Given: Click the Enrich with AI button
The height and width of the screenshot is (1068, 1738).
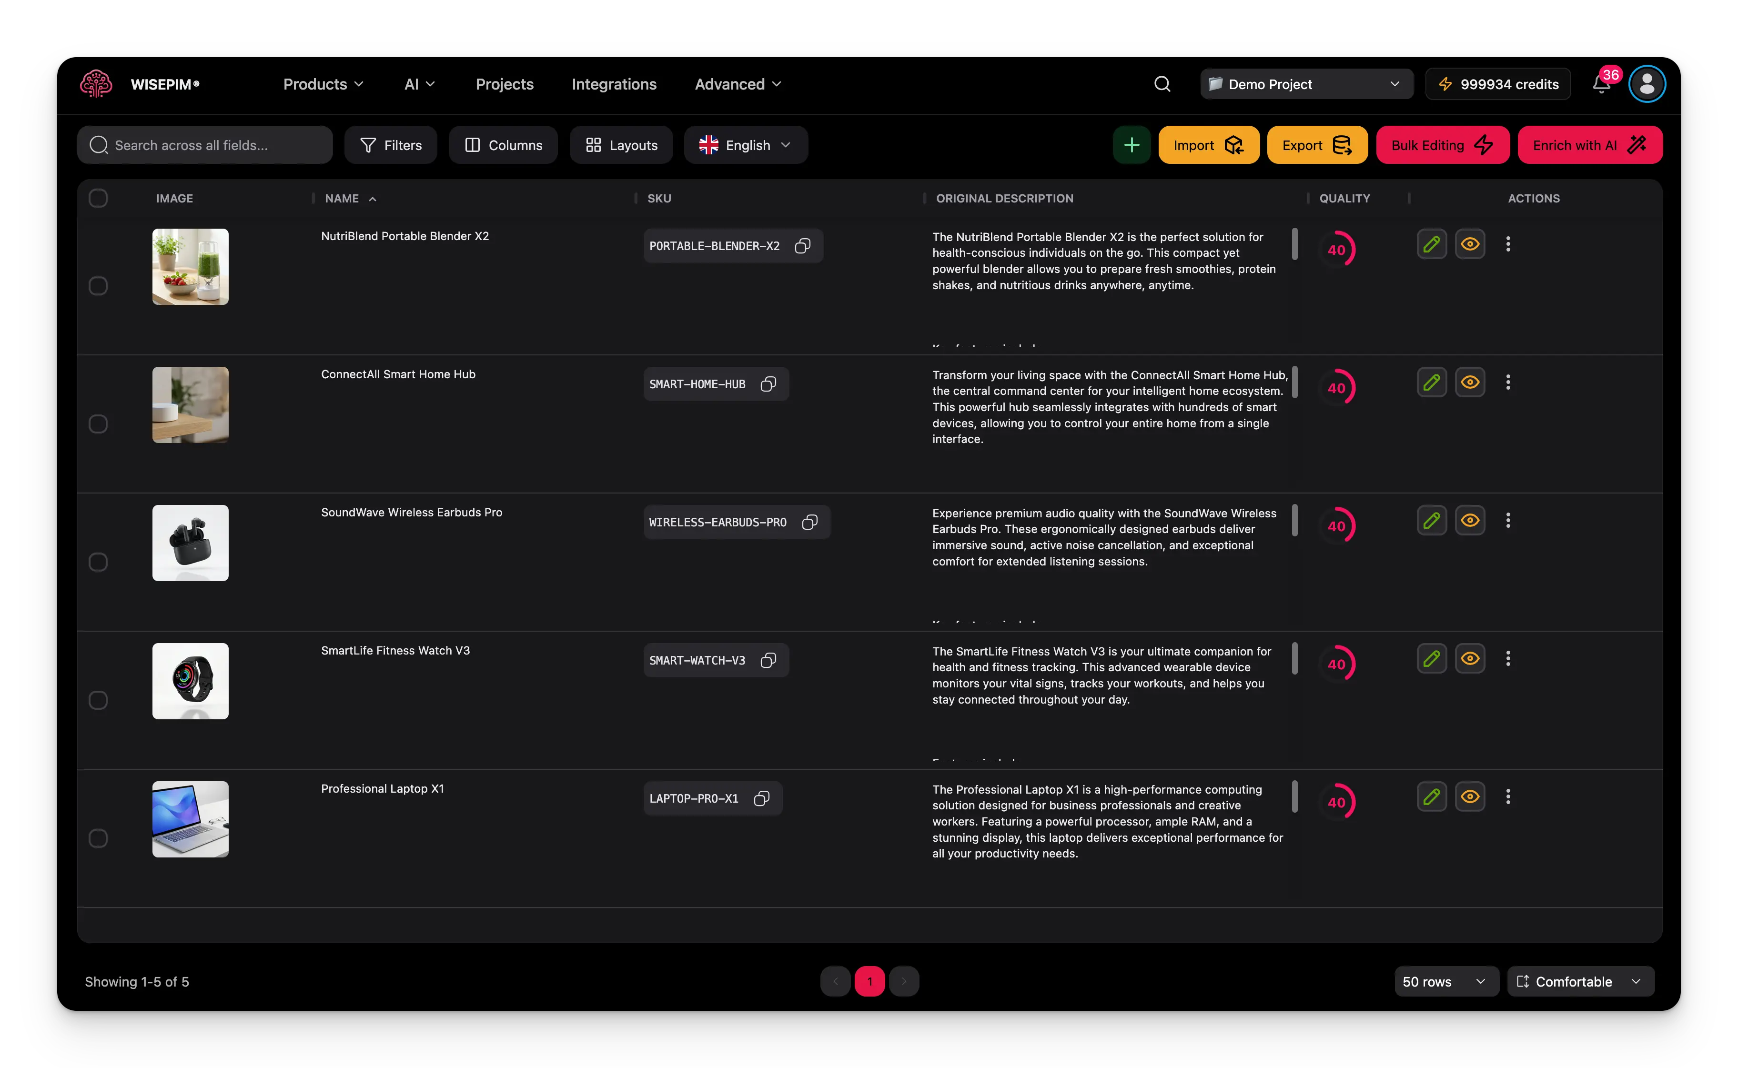Looking at the screenshot, I should 1589,145.
